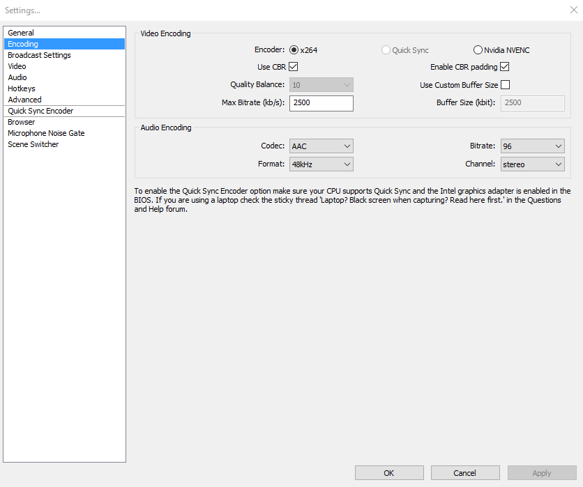Open the General settings category
583x487 pixels.
[64, 33]
